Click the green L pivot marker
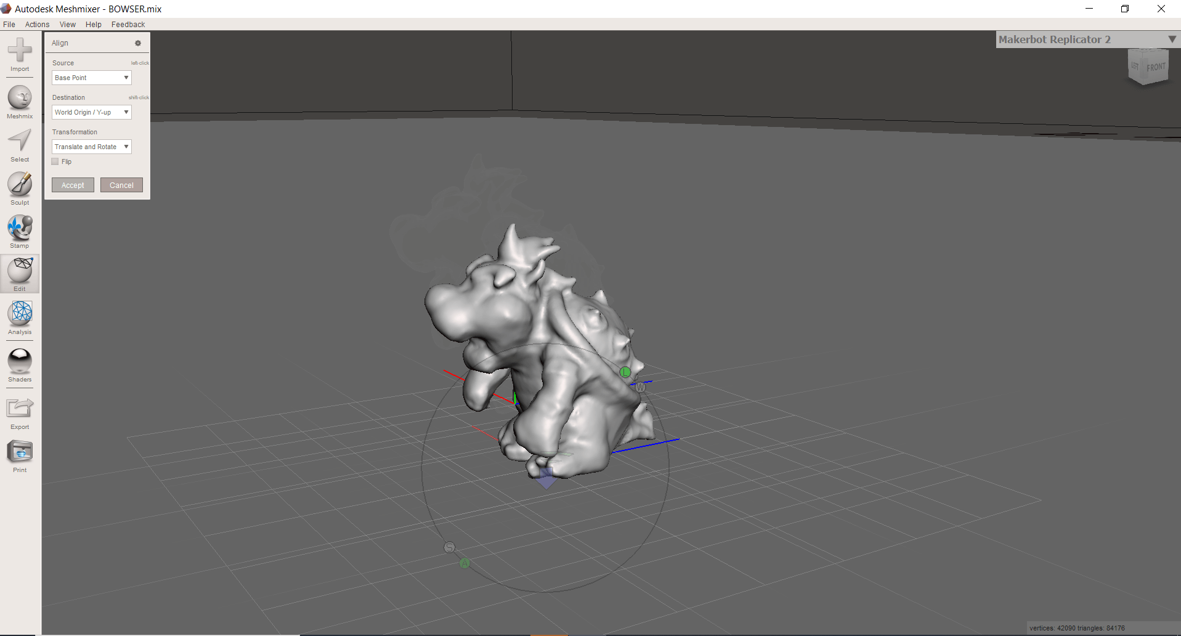 click(625, 372)
